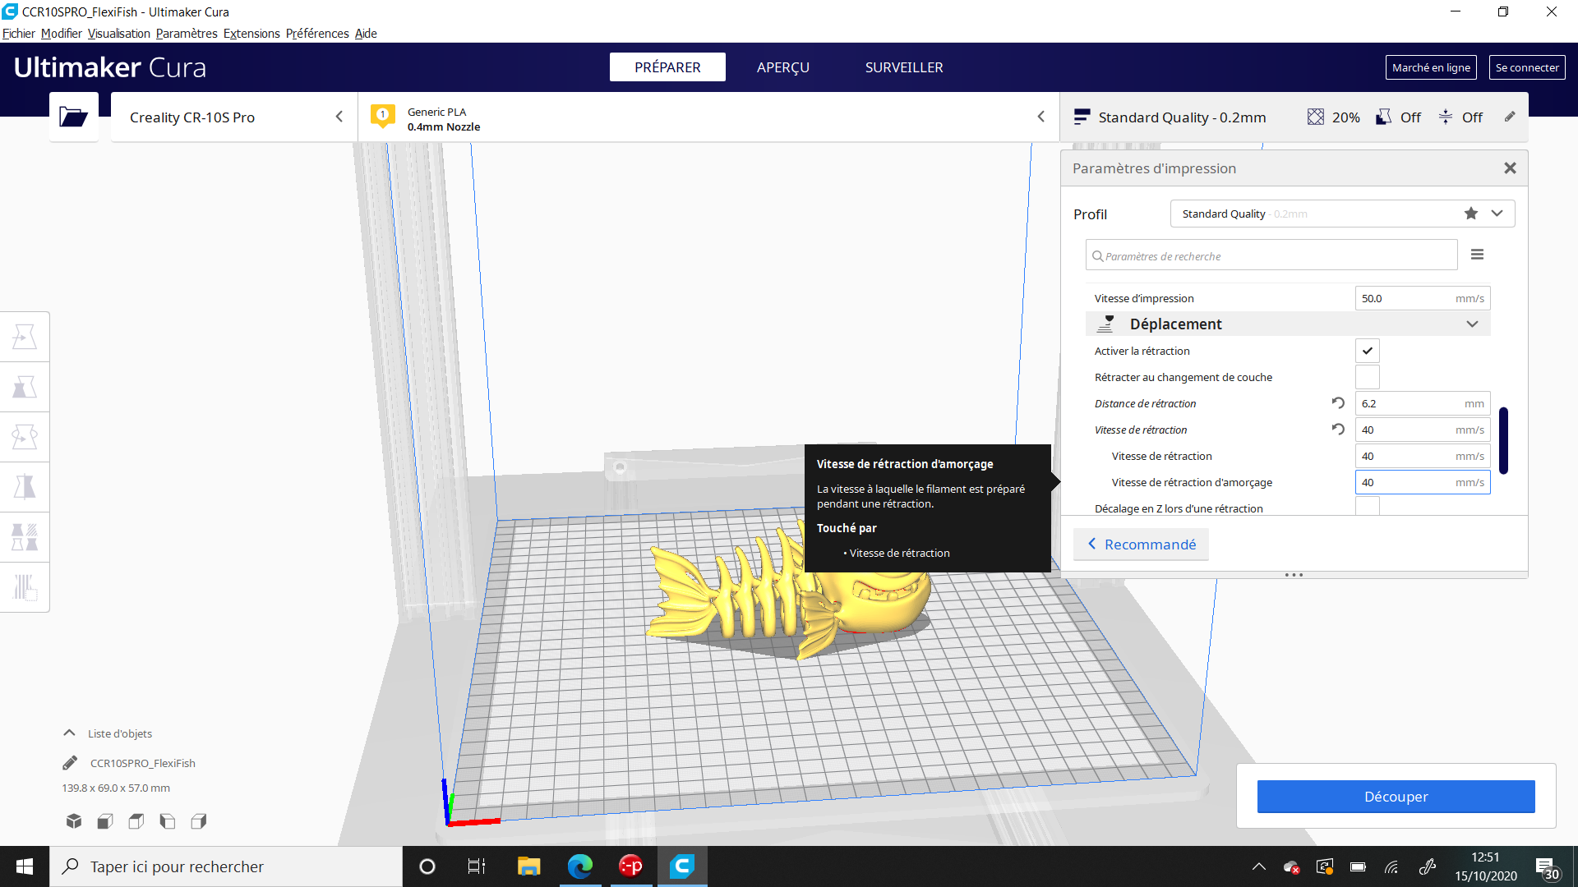This screenshot has height=887, width=1578.
Task: Open settings visibility hamburger menu
Action: [1477, 255]
